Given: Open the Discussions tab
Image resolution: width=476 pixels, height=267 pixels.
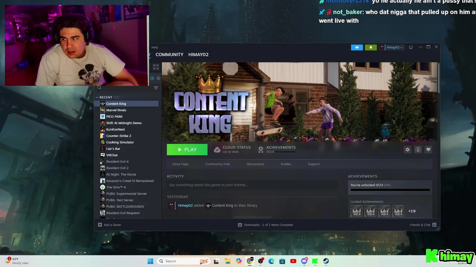Looking at the screenshot, I should pos(255,164).
